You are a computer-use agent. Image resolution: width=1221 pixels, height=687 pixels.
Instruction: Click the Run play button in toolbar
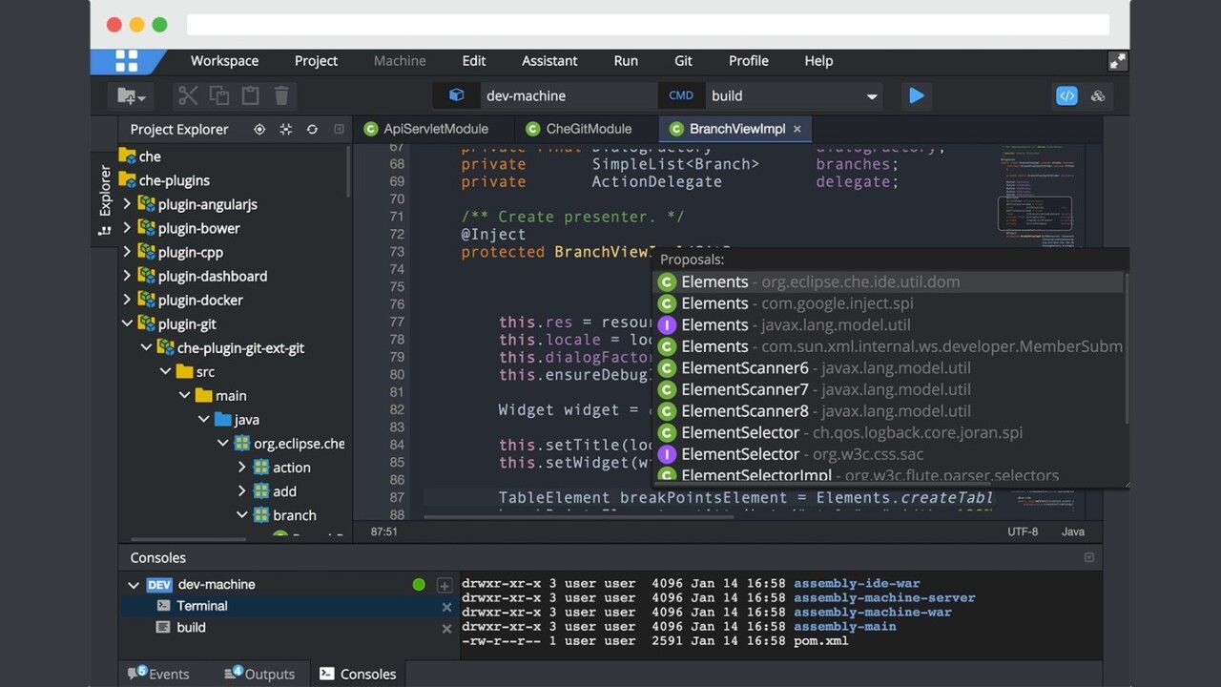pos(916,95)
